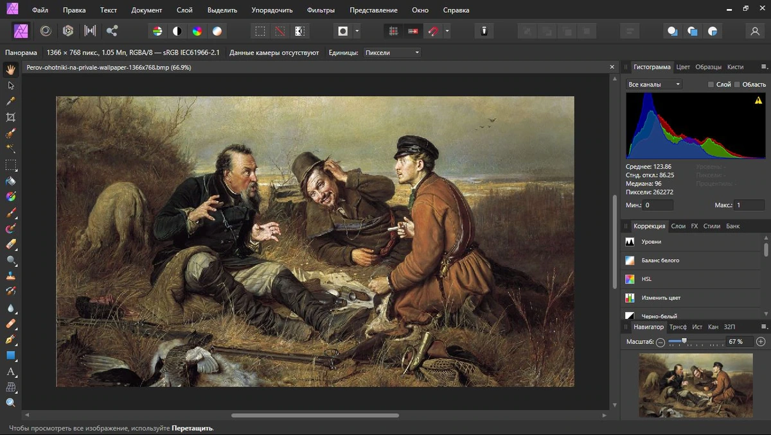Select the Clone stamp tool

tap(10, 276)
